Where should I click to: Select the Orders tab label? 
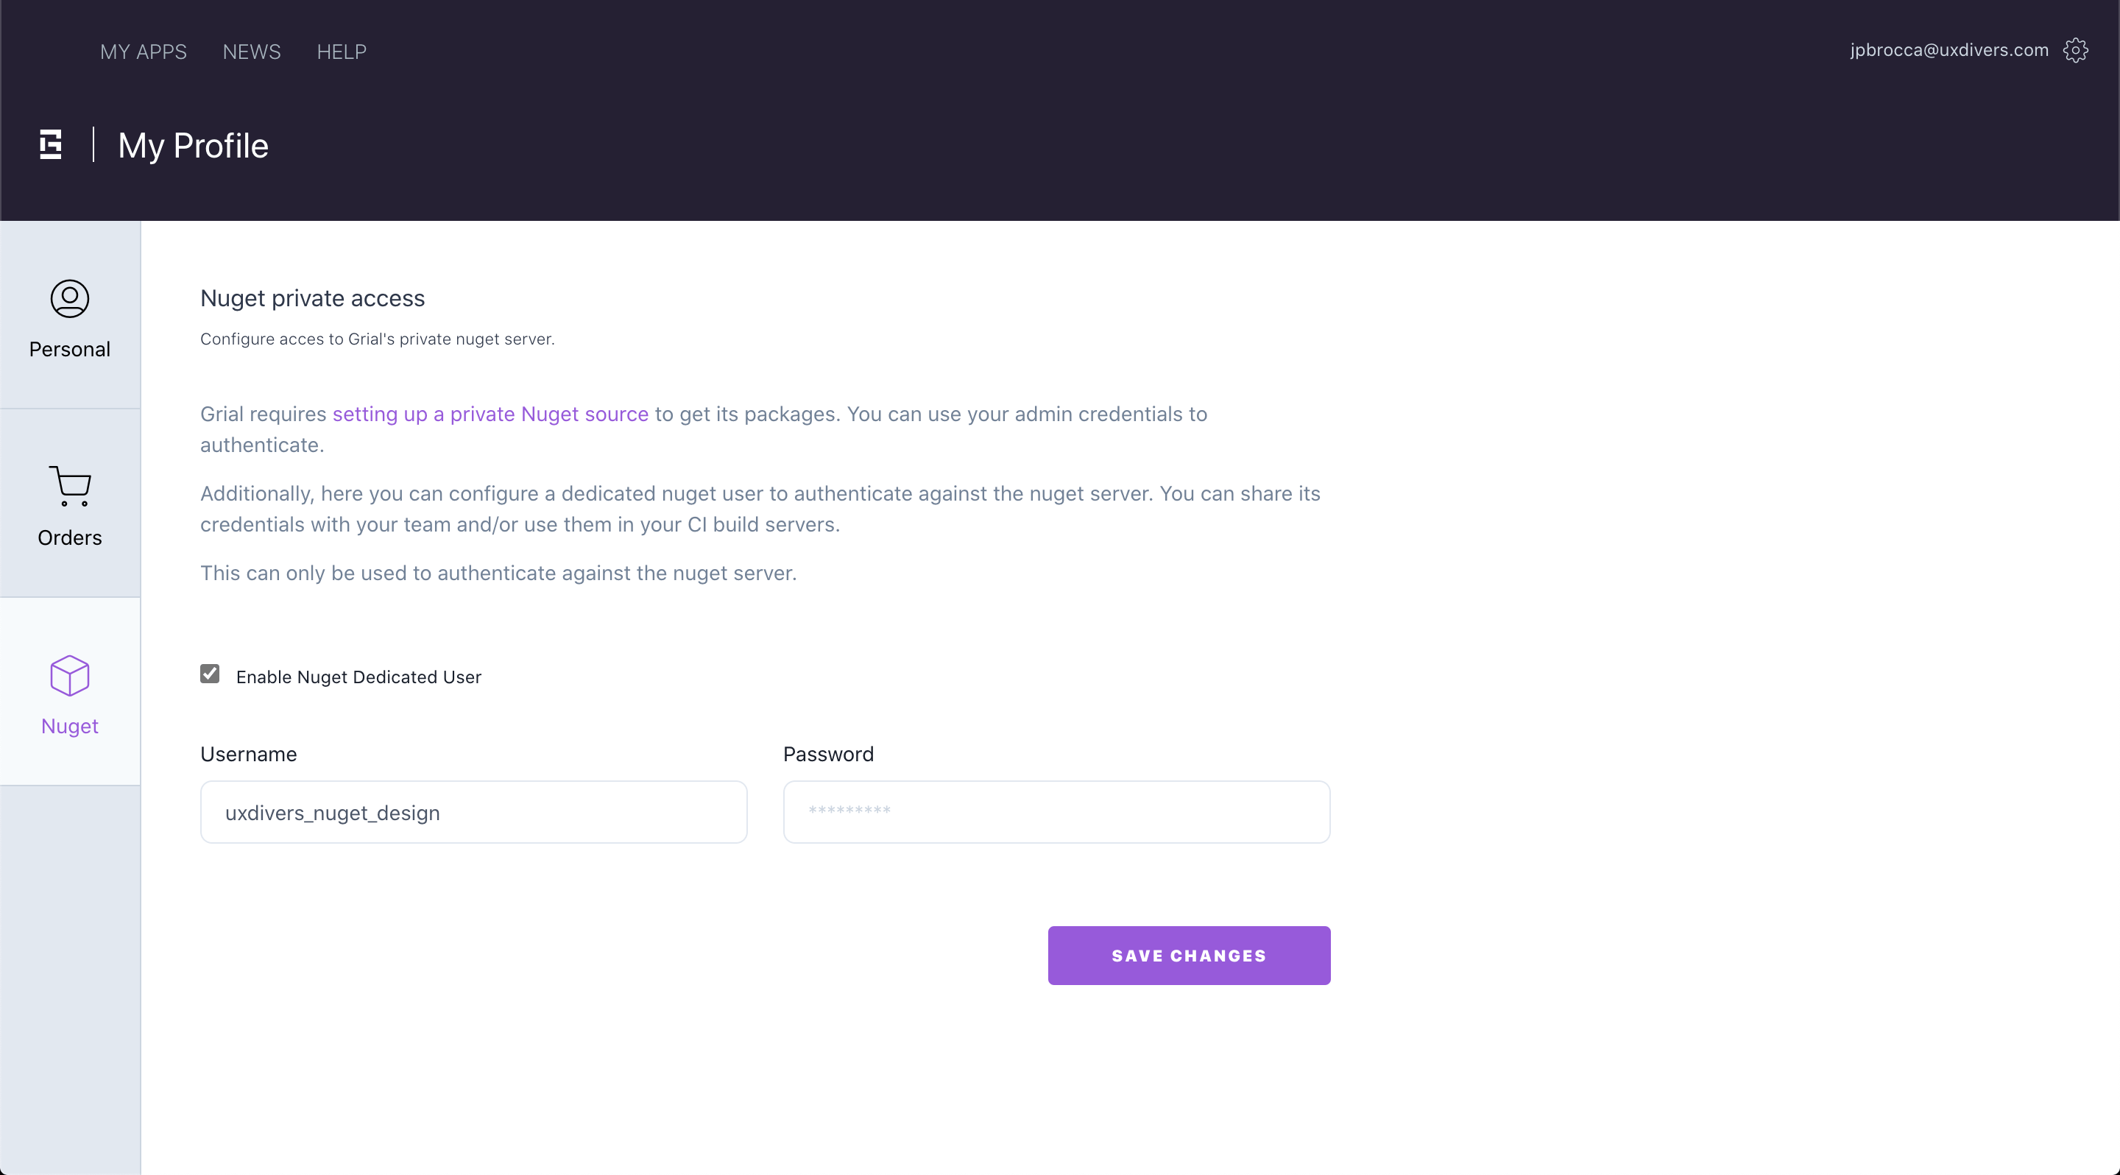pos(70,538)
